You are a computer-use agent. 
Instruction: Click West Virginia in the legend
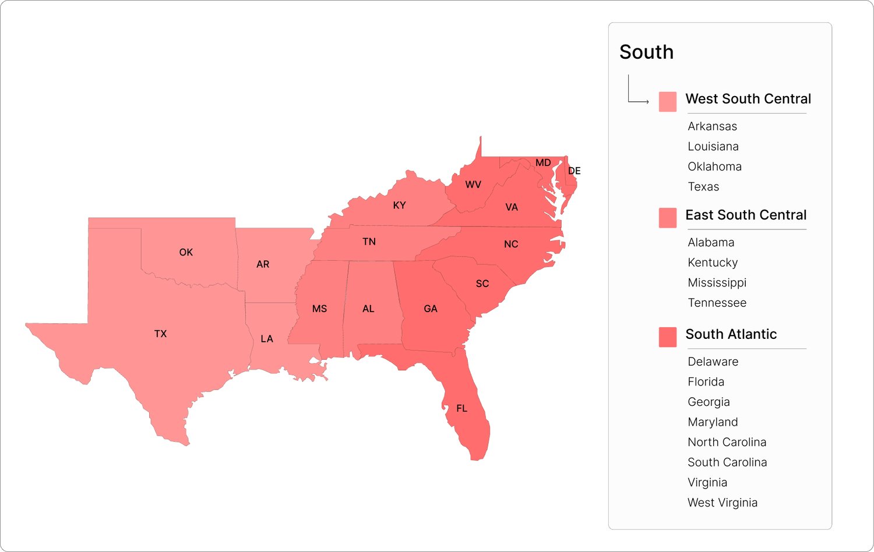722,503
